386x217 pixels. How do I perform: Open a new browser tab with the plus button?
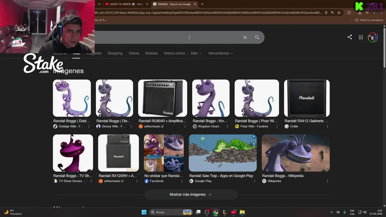point(202,4)
